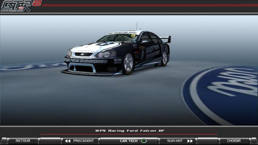Click the blank button slot left of CHOISIR

(x=208, y=141)
